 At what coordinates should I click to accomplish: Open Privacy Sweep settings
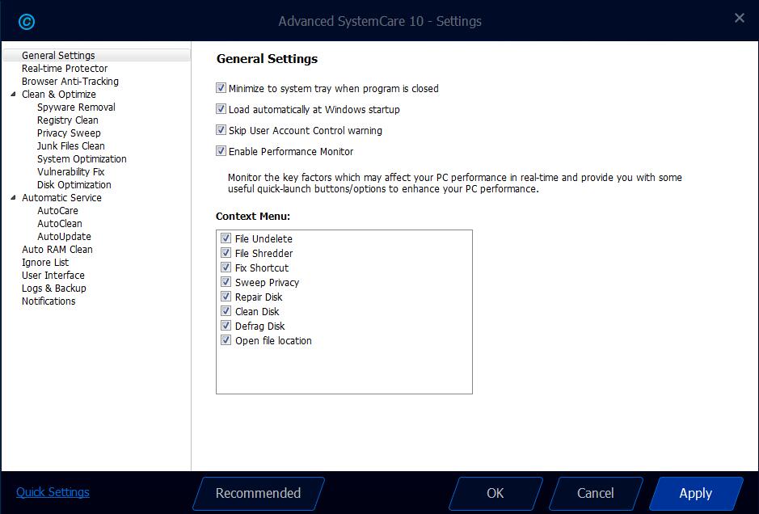69,133
